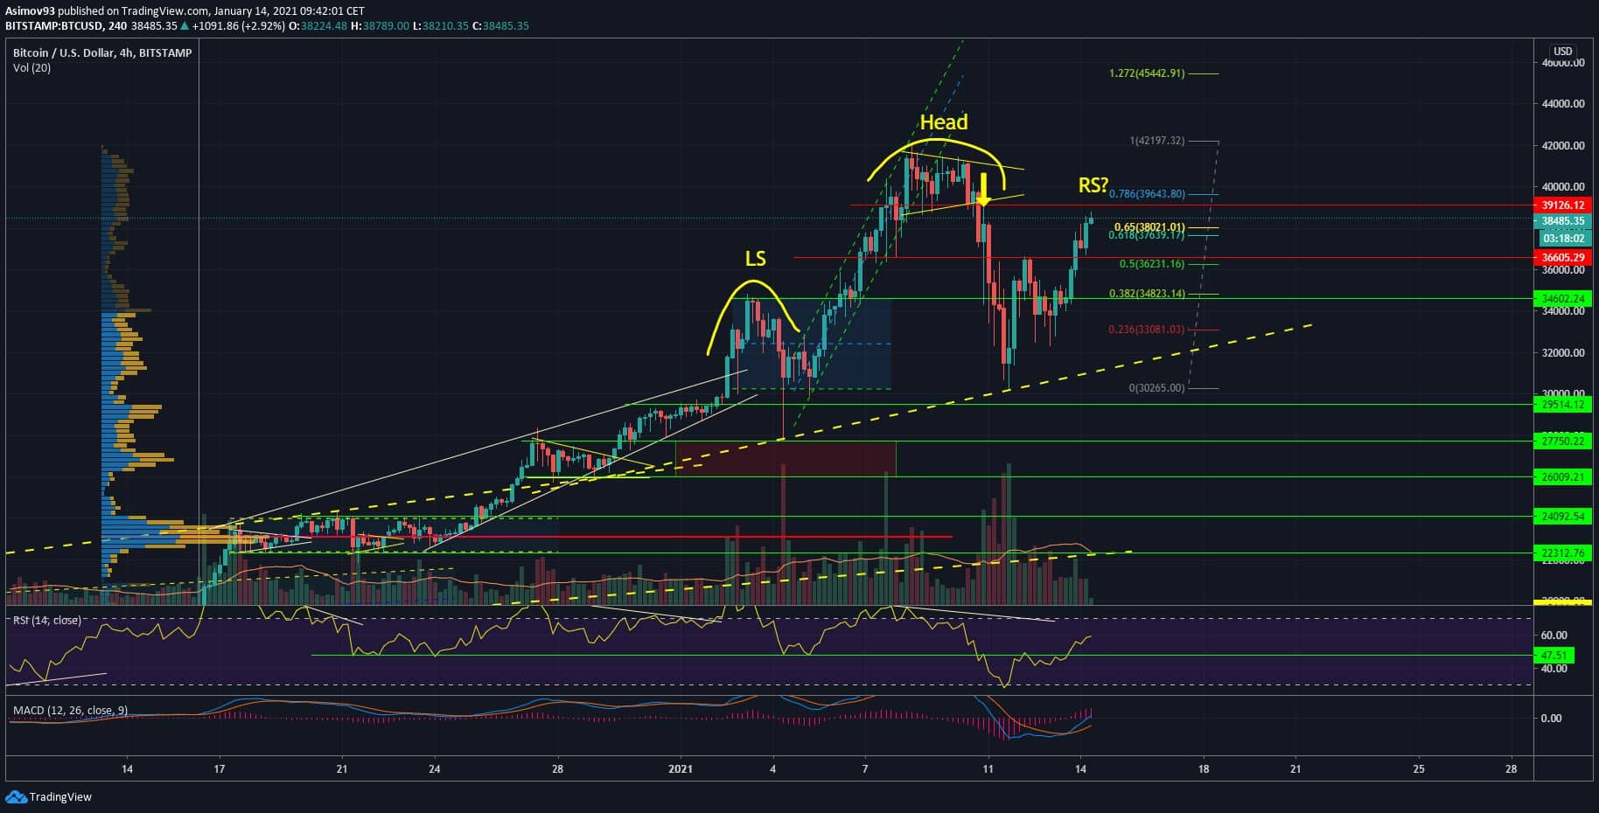
Task: Click the LS left shoulder annotation
Action: pos(755,259)
